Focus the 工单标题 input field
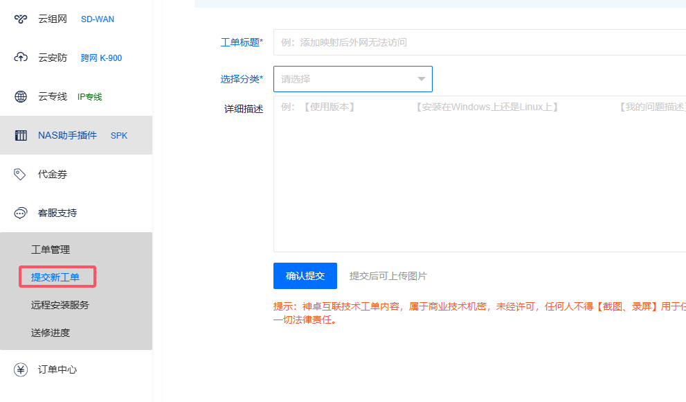 tap(479, 42)
